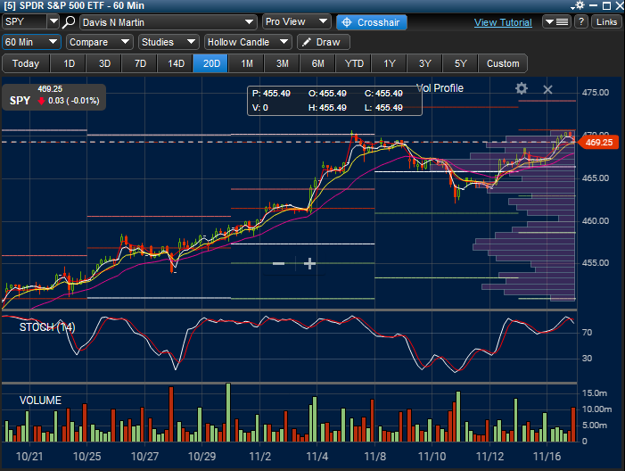Click the symbol search magnifier icon

pos(69,22)
